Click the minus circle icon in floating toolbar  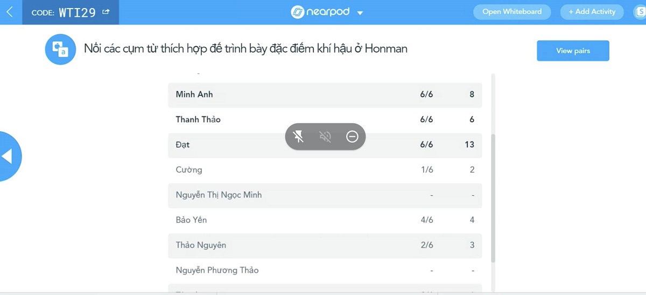(x=352, y=137)
